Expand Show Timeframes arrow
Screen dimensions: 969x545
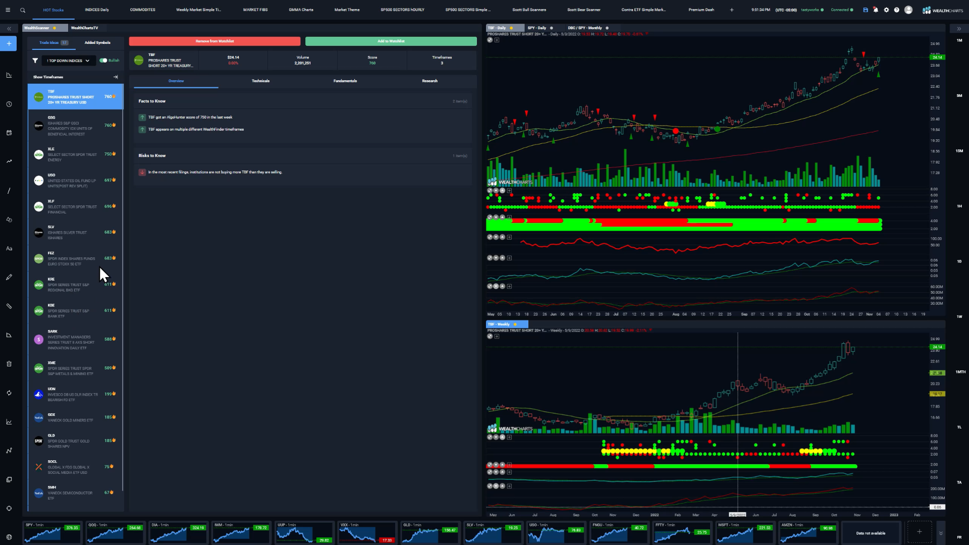(x=116, y=77)
